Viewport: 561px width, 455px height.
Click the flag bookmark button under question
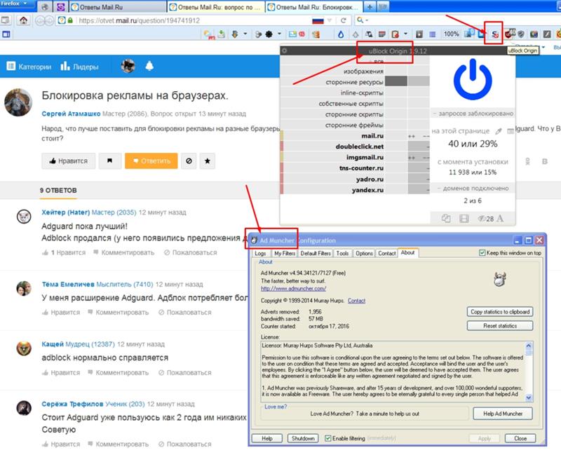(110, 161)
